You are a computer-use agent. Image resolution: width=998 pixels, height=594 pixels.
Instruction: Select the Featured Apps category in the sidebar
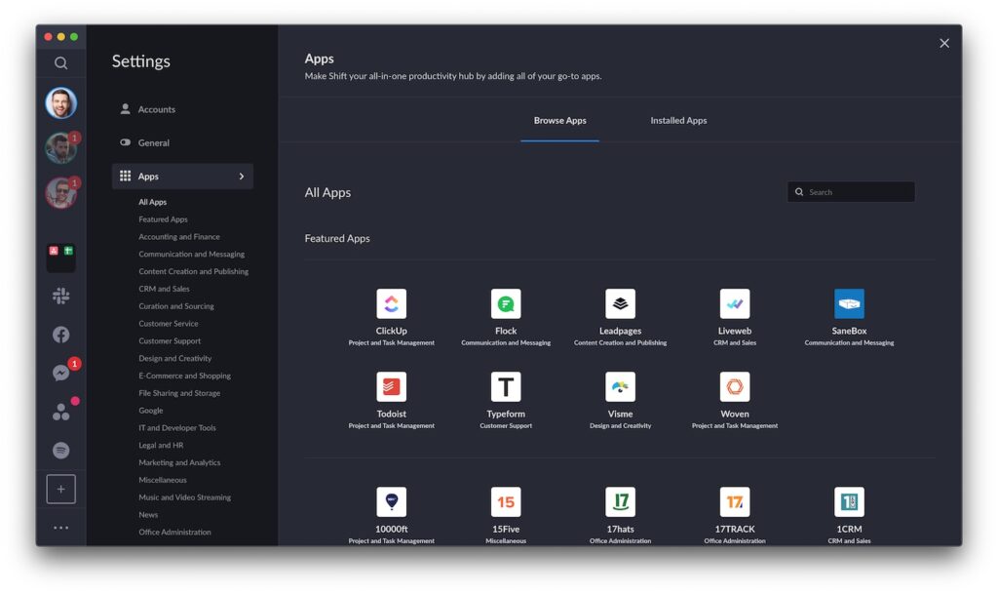(x=163, y=219)
